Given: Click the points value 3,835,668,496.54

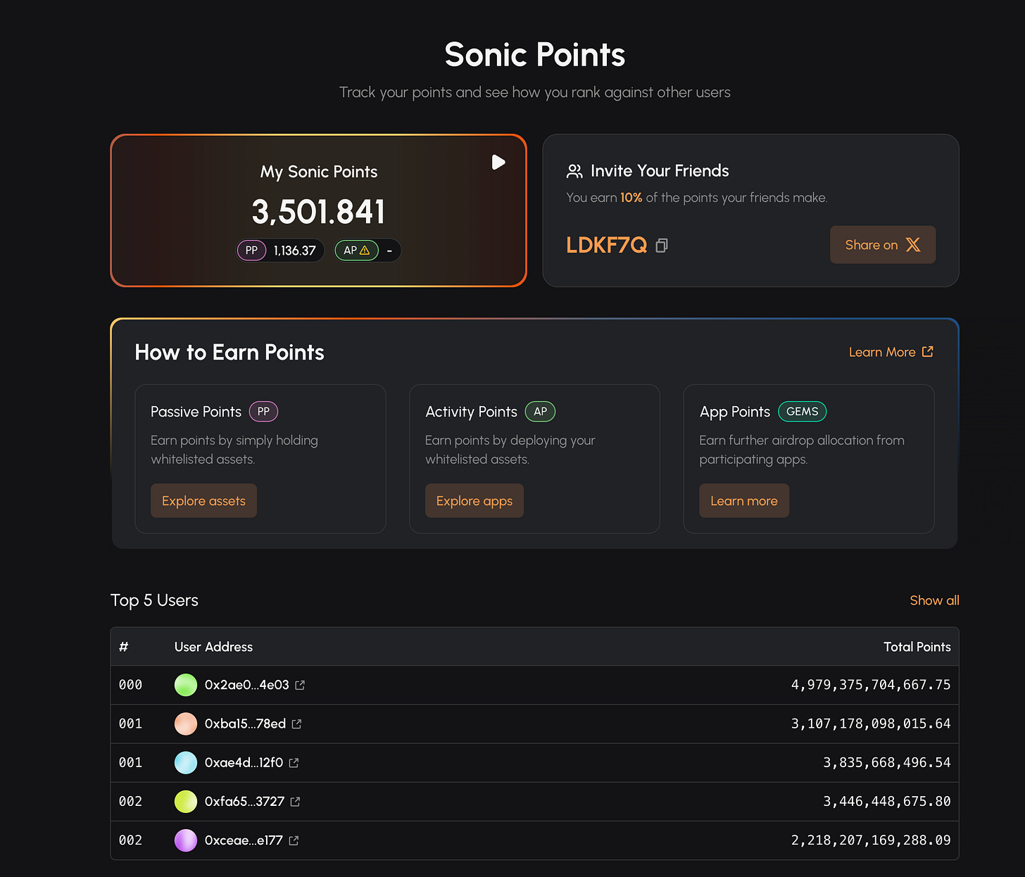Looking at the screenshot, I should tap(887, 762).
